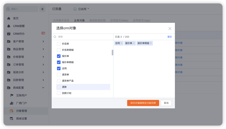Screen dimensions: 226x129
Task: Click the 商城配置 folder icon
Action: click(9, 88)
